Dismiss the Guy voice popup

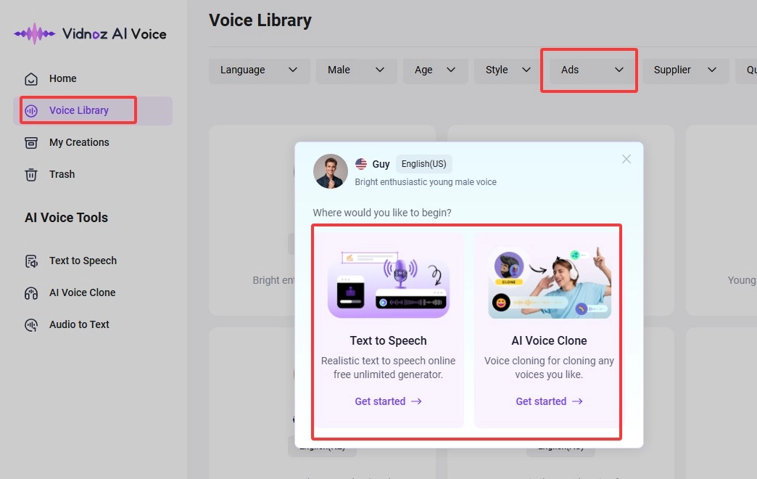626,158
